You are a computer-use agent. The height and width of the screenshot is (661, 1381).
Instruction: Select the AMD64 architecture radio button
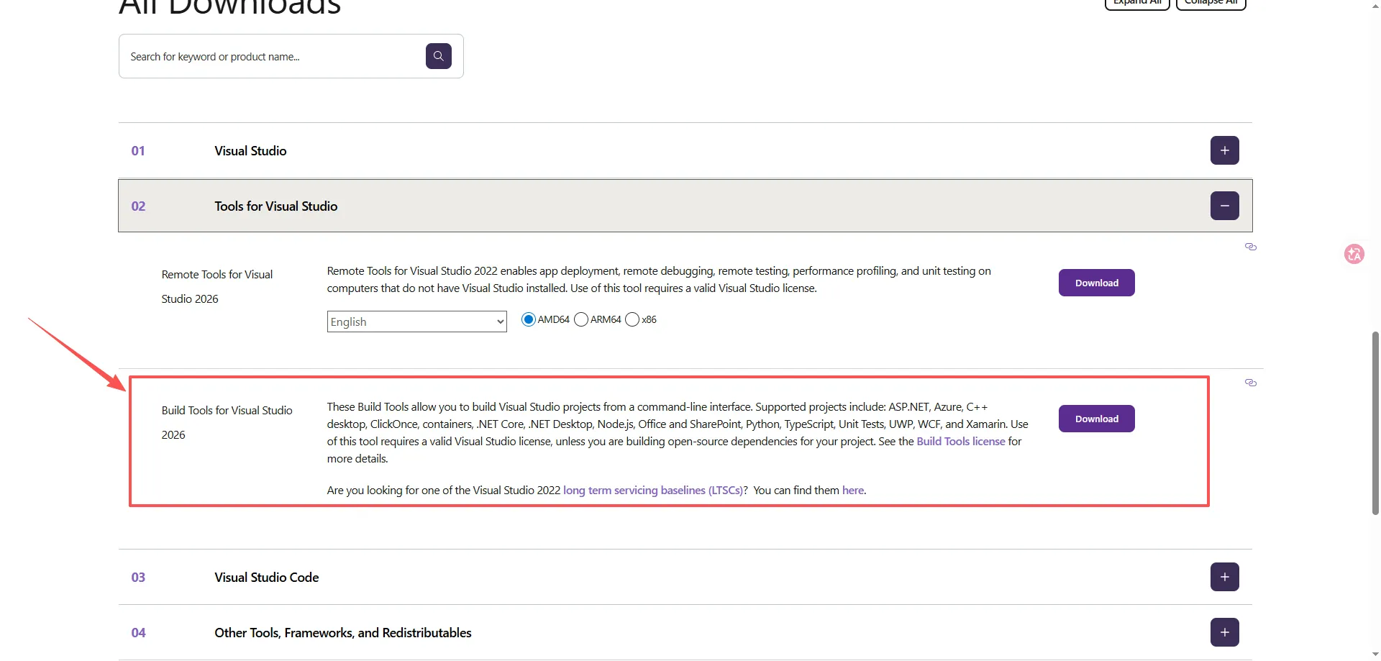coord(529,319)
